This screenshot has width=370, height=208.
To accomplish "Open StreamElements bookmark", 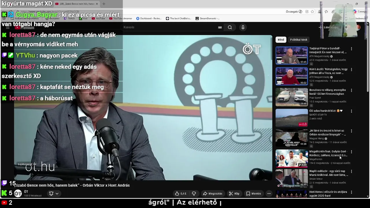I will click(208, 18).
